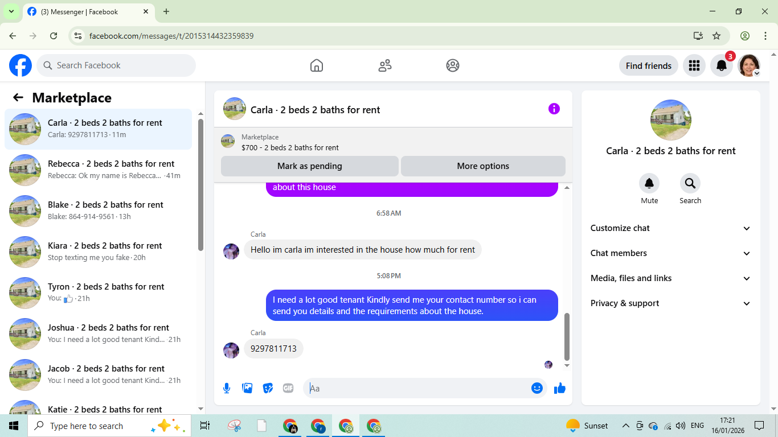Open Kiara conversation in the list
778x437 pixels.
click(98, 252)
